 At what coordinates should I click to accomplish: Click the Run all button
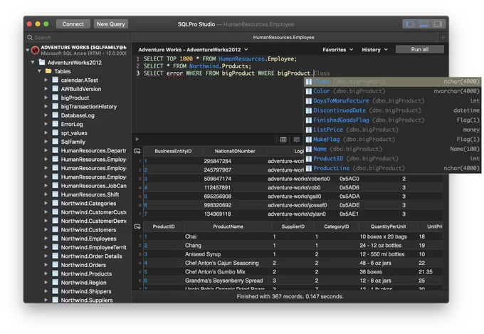(x=420, y=49)
